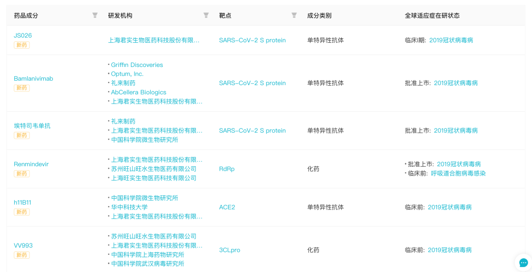Open the RdRp target link

[x=227, y=169]
